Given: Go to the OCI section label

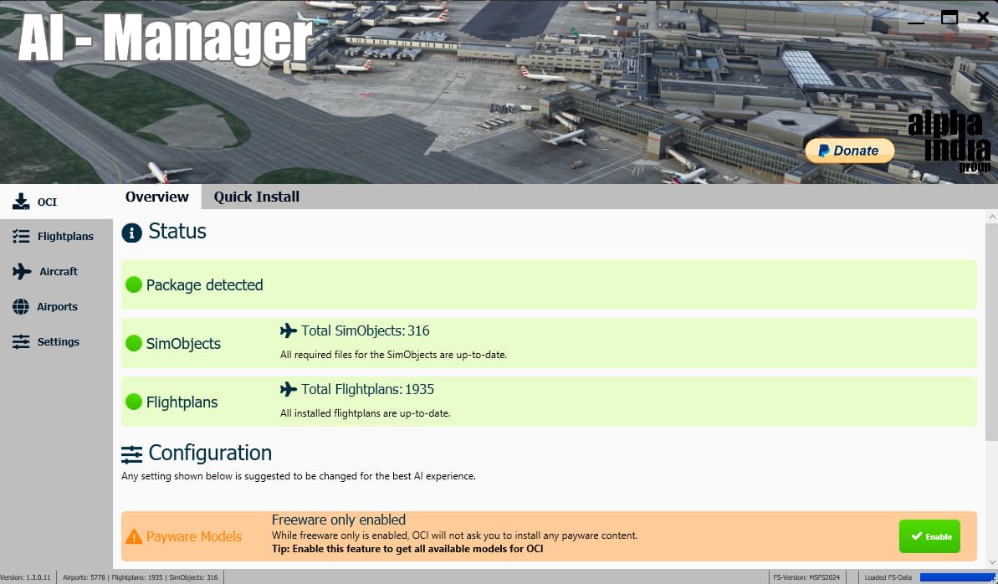Looking at the screenshot, I should click(47, 202).
